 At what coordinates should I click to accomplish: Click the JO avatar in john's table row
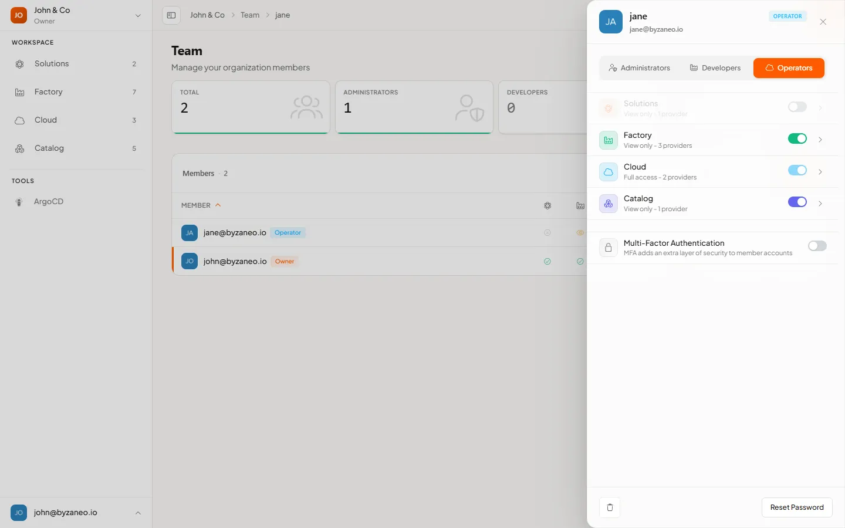(190, 261)
